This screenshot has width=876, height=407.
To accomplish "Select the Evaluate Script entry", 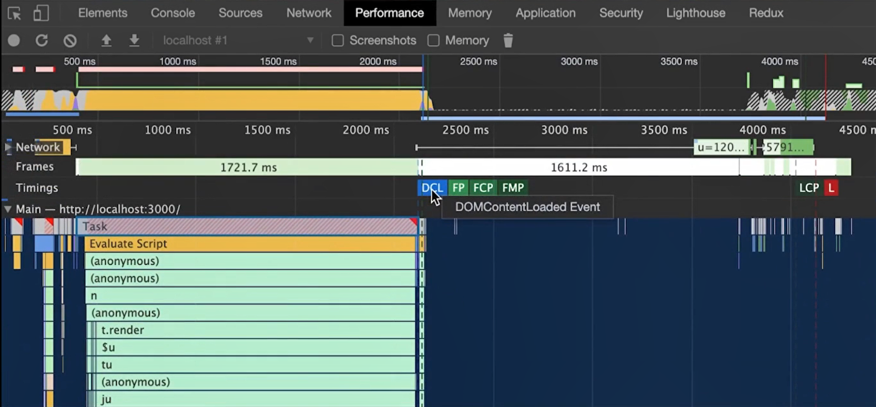I will [250, 244].
